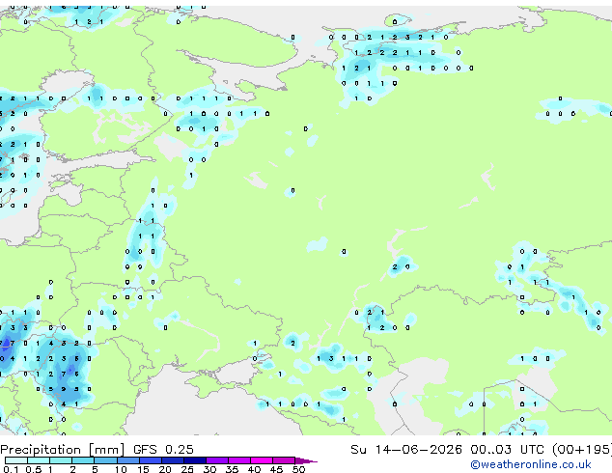Pick the 0.5–1 mm legend color swatch
The image size is (612, 473).
(39, 460)
